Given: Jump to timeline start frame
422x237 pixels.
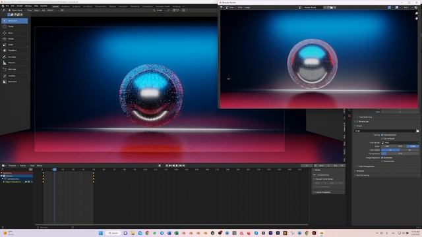Looking at the screenshot, I should 167,165.
